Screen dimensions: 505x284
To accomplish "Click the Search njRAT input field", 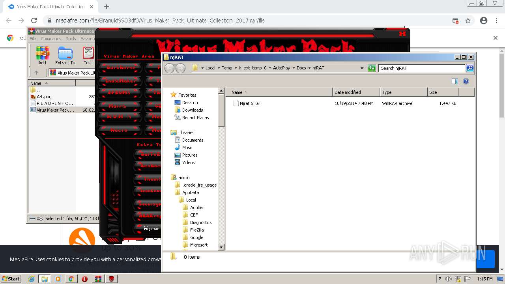I will 422,68.
